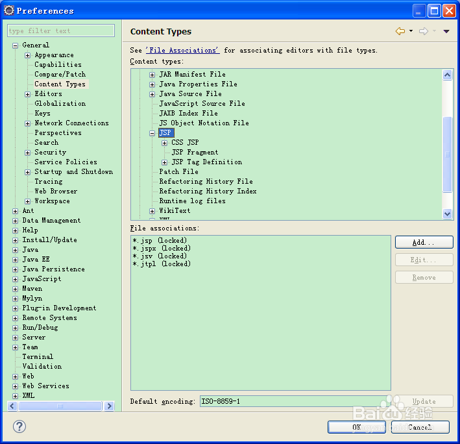Select the *.jsp (locked) association
Image resolution: width=460 pixels, height=444 pixels.
(160, 240)
